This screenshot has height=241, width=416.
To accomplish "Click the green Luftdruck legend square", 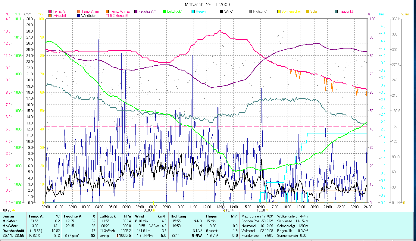I will tap(164, 11).
